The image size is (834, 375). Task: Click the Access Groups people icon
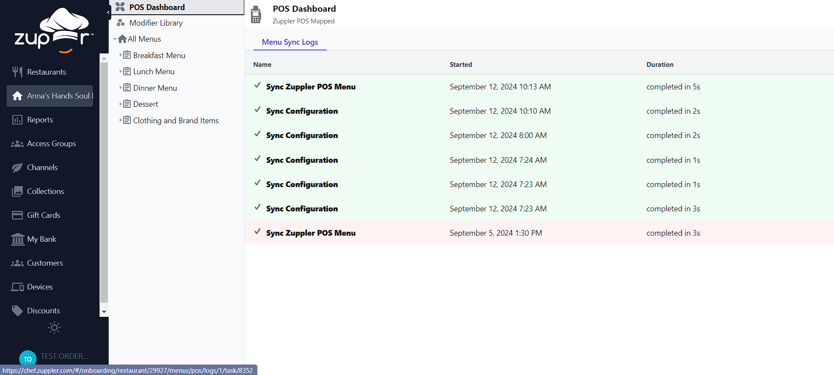tap(17, 144)
